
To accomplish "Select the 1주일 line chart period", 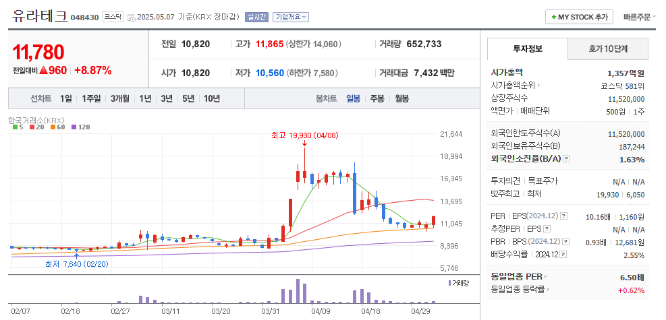I will (91, 98).
